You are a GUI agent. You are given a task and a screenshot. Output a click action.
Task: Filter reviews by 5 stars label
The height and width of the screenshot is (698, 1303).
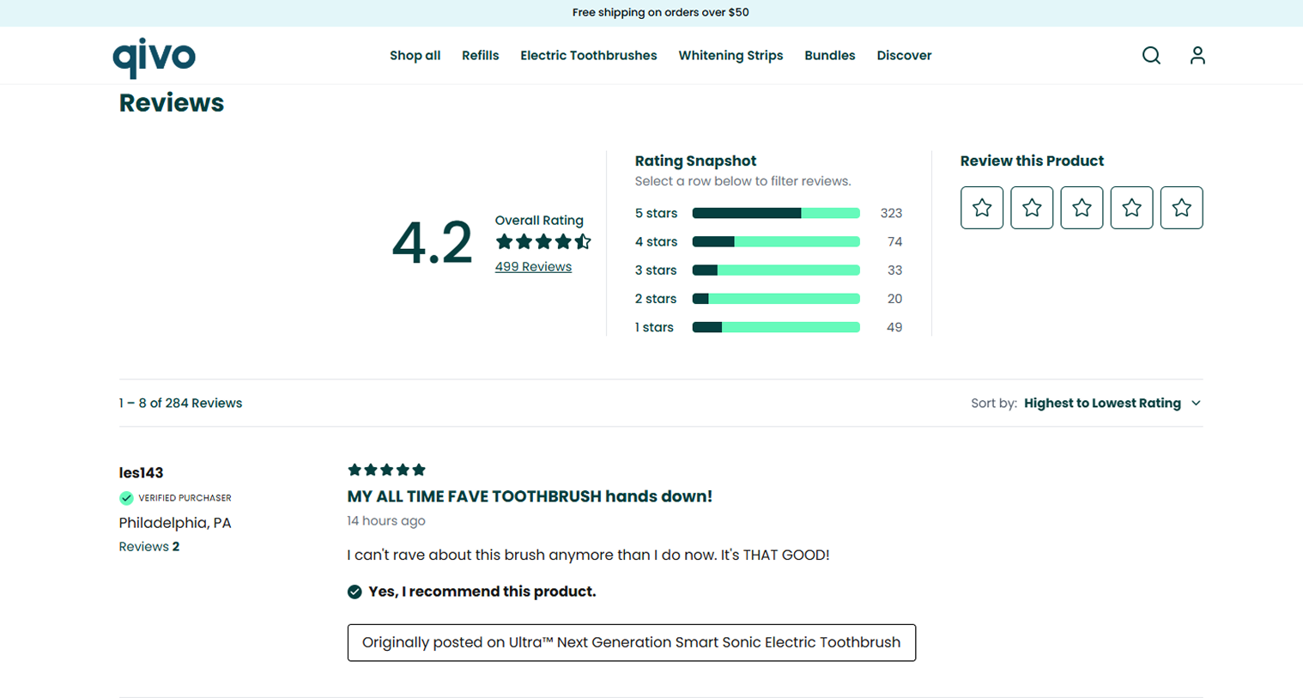656,213
